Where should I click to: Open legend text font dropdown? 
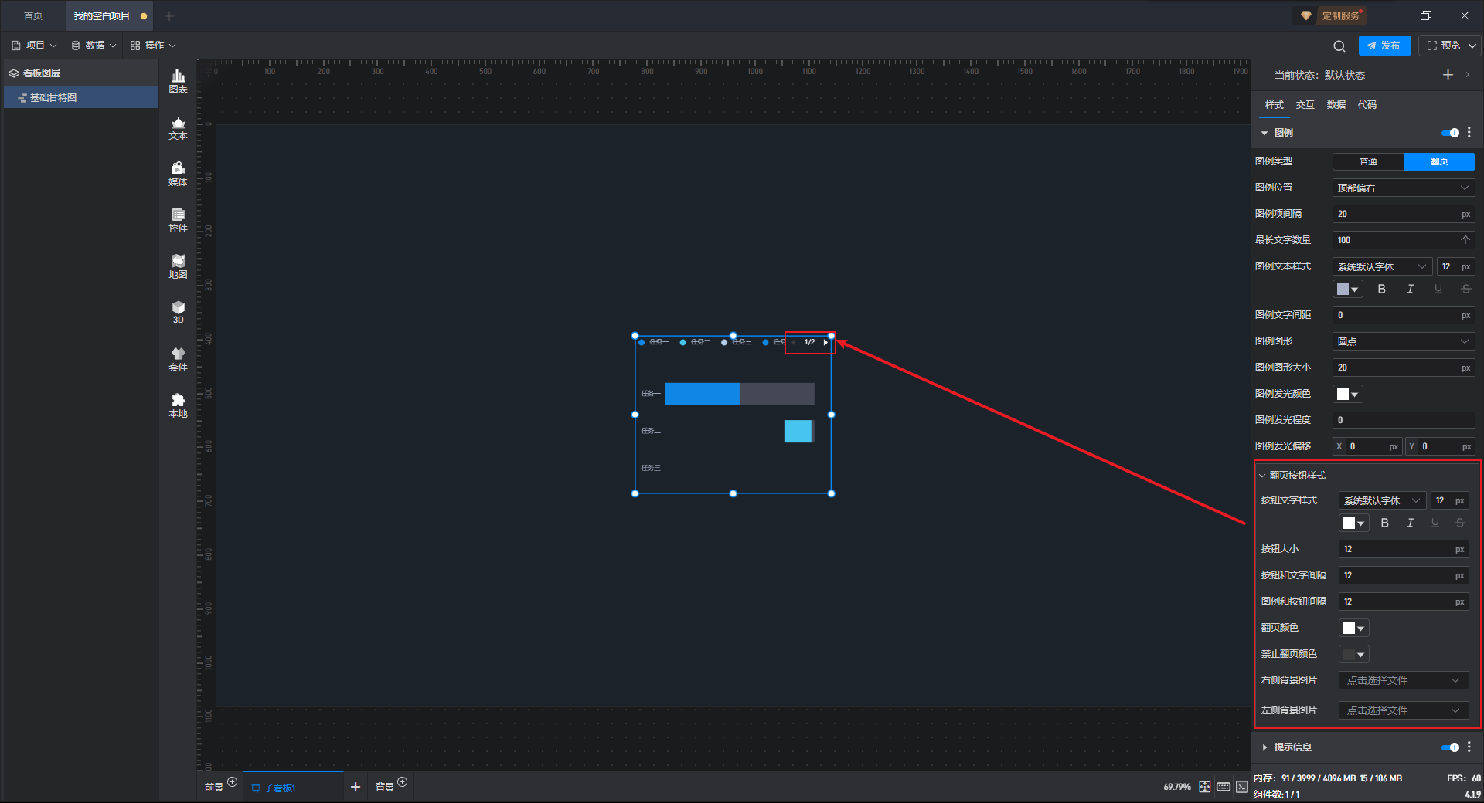[x=1382, y=266]
